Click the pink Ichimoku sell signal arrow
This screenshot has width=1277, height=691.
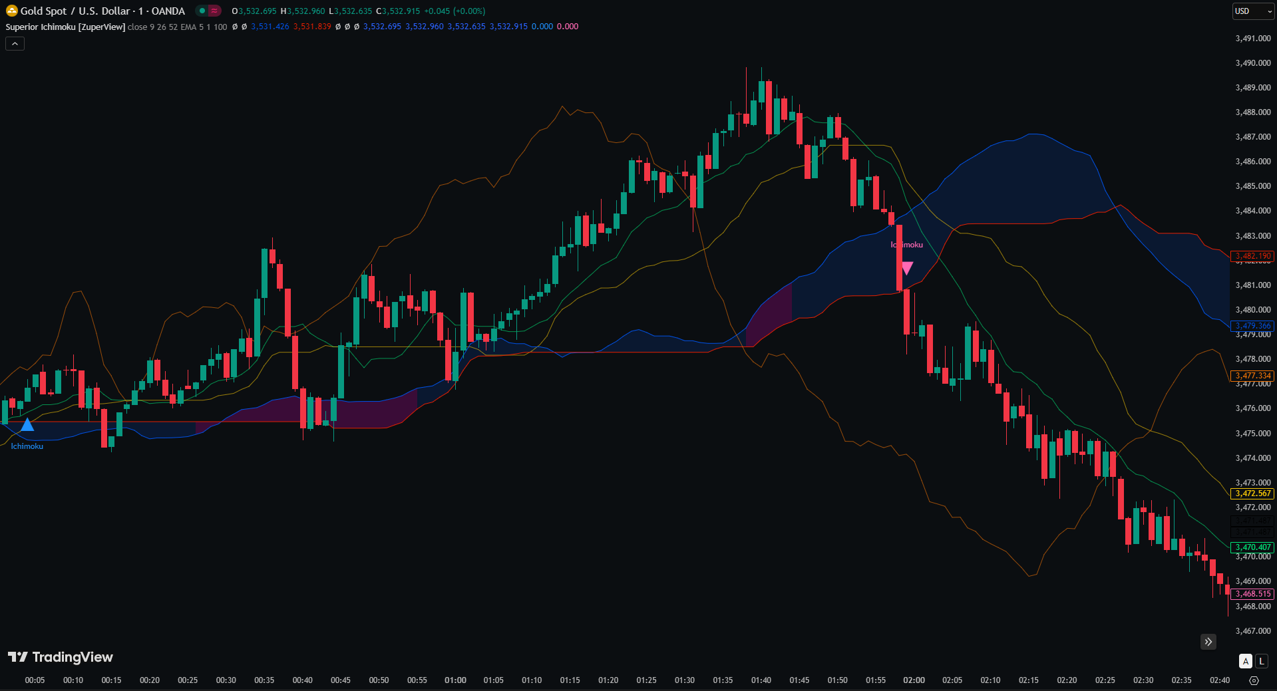907,268
